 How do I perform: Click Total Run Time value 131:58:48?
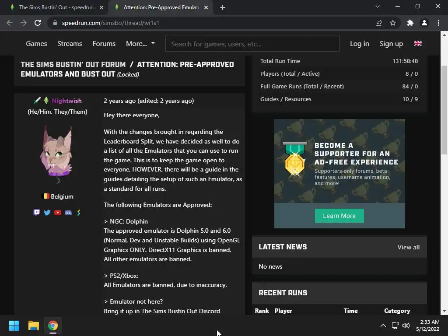405,61
